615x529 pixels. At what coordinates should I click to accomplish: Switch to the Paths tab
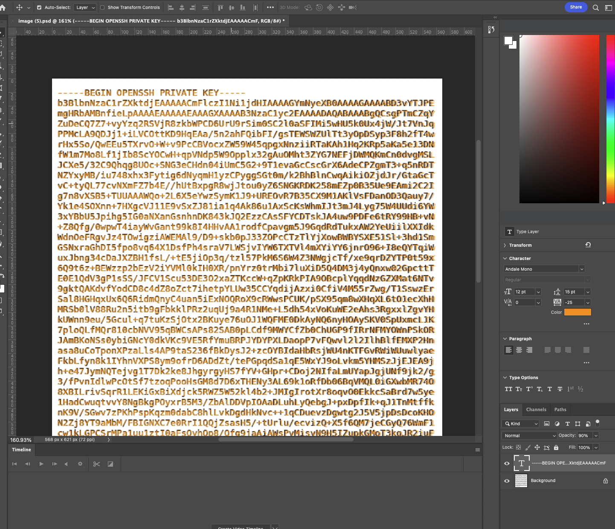coord(560,409)
